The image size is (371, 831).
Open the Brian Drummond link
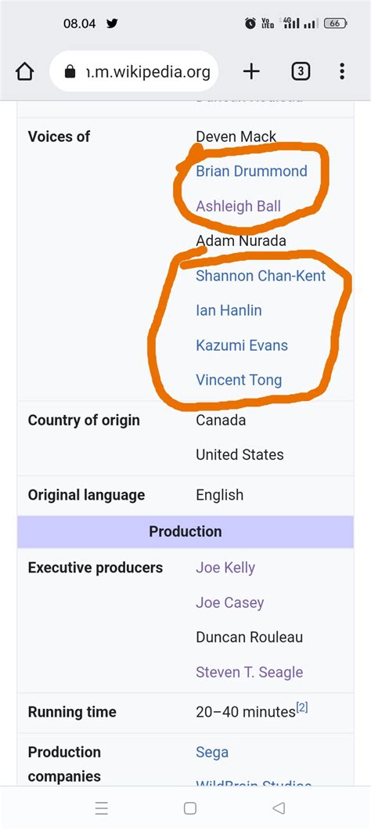(x=251, y=172)
